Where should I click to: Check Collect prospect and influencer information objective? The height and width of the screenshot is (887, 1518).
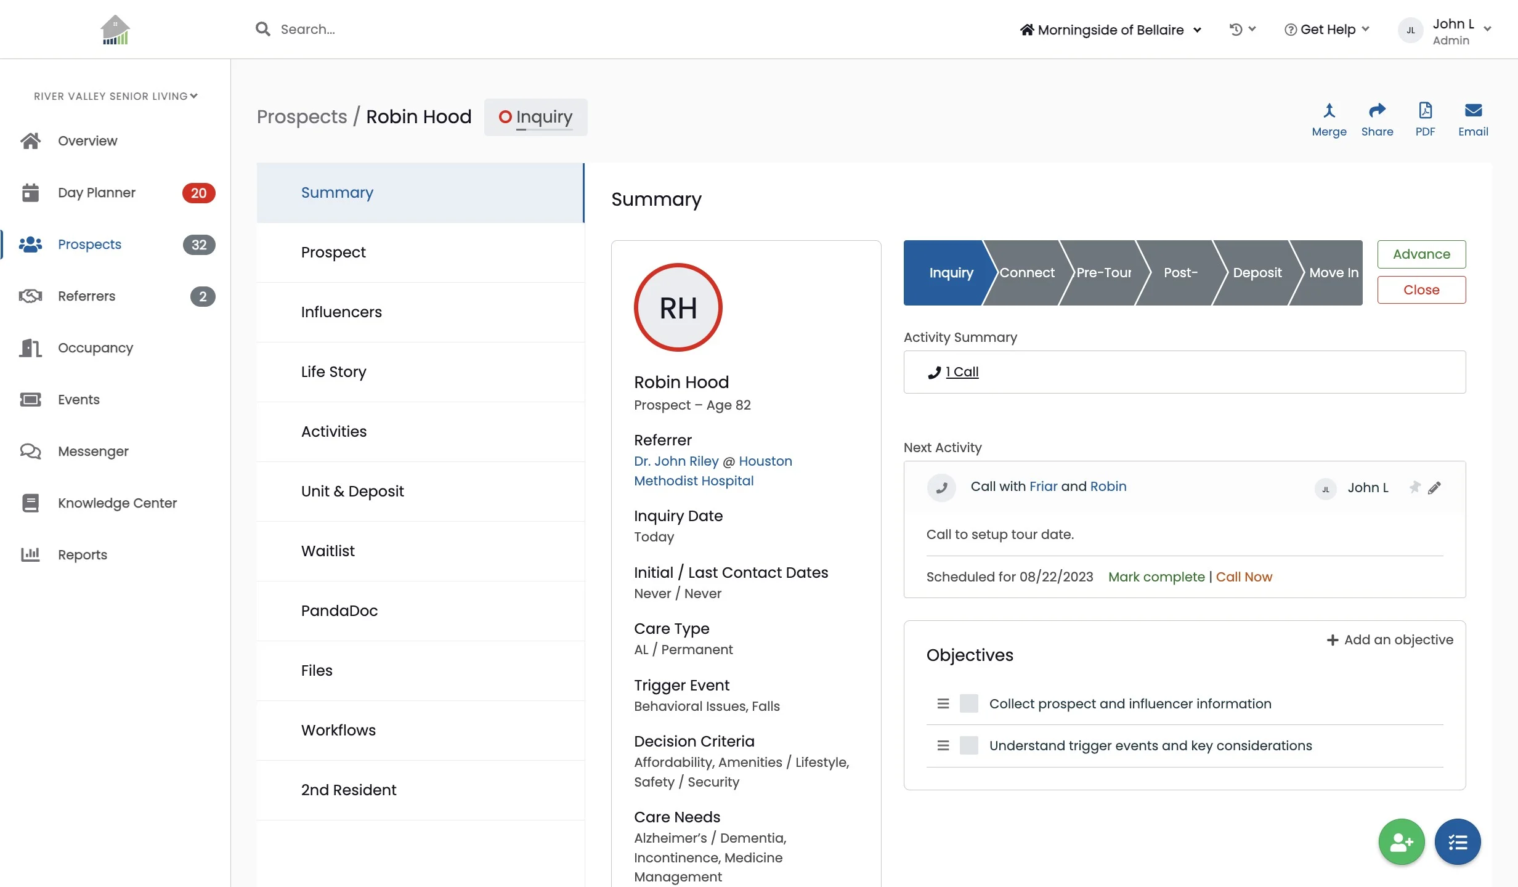click(x=968, y=703)
